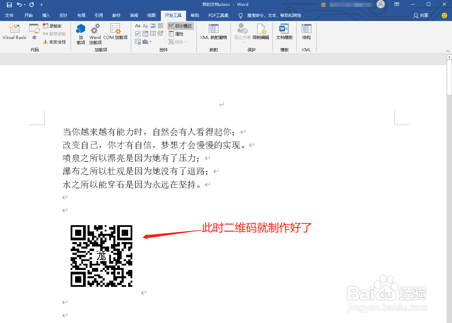Switch to the Insert (插入) tab
The height and width of the screenshot is (323, 452).
pyautogui.click(x=46, y=15)
